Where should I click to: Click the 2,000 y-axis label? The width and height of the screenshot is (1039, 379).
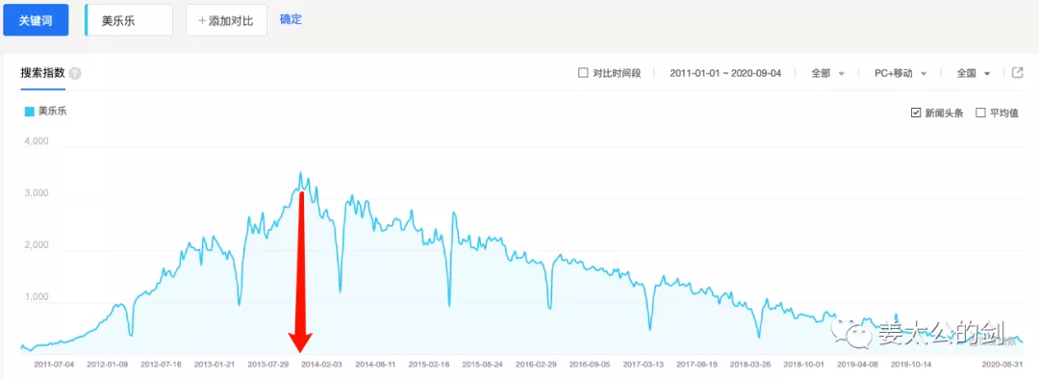pyautogui.click(x=37, y=245)
